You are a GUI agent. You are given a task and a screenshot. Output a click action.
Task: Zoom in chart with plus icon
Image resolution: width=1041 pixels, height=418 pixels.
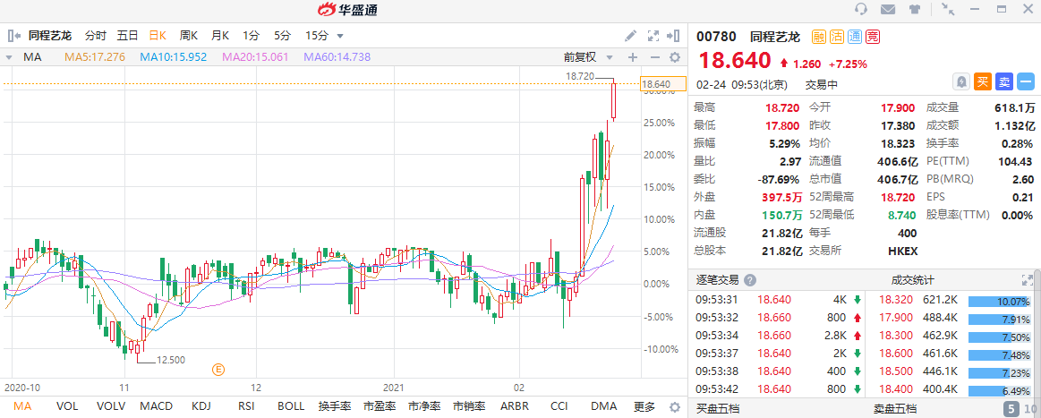click(x=633, y=57)
